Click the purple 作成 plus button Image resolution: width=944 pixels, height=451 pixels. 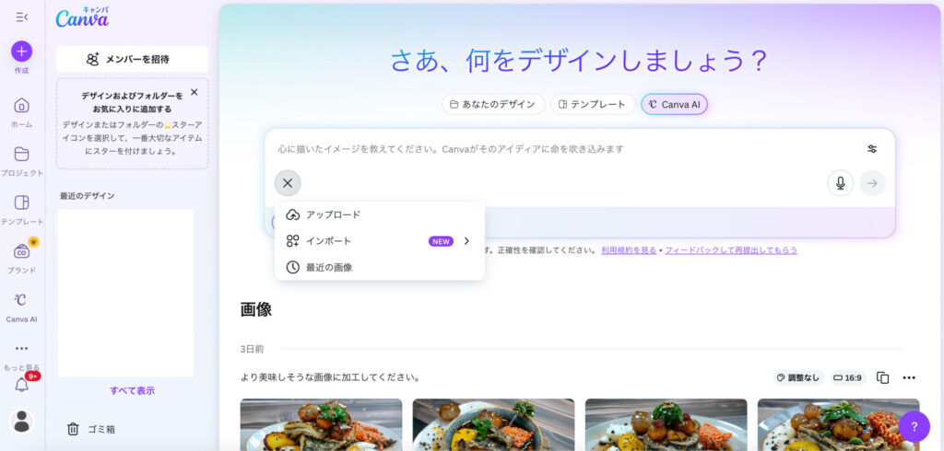(x=21, y=52)
